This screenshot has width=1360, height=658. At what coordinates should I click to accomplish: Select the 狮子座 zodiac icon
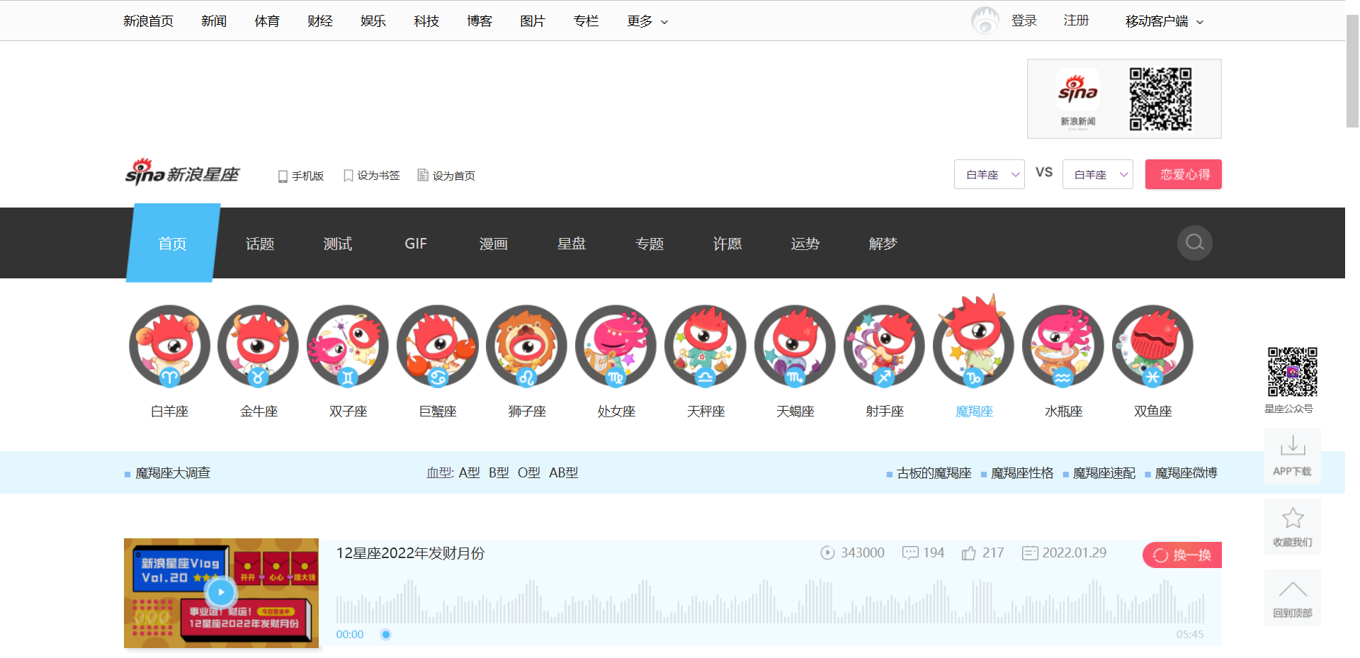[526, 346]
